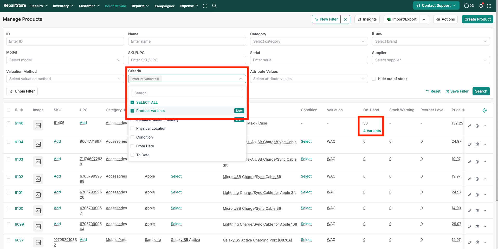Viewport: 498px width, 249px height.
Task: Open the 4 Variants link
Action: [372, 131]
